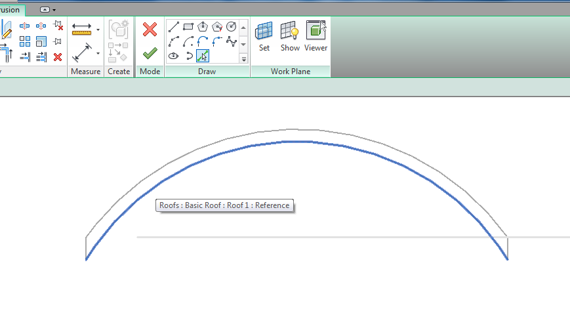Activate the Pick Lines tool
Image resolution: width=570 pixels, height=334 pixels.
click(x=203, y=56)
